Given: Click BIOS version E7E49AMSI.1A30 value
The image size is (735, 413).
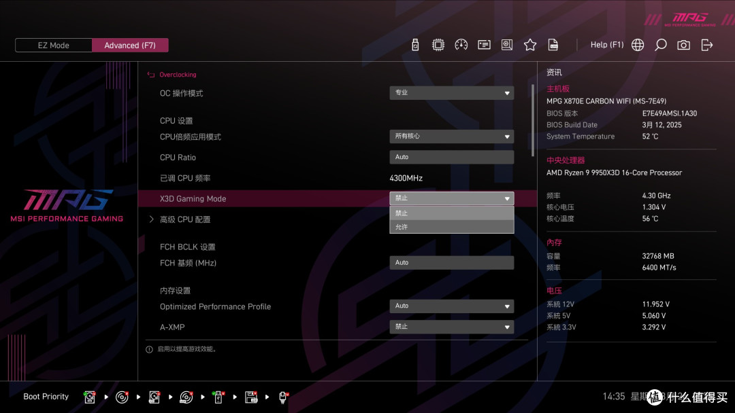Looking at the screenshot, I should click(670, 113).
